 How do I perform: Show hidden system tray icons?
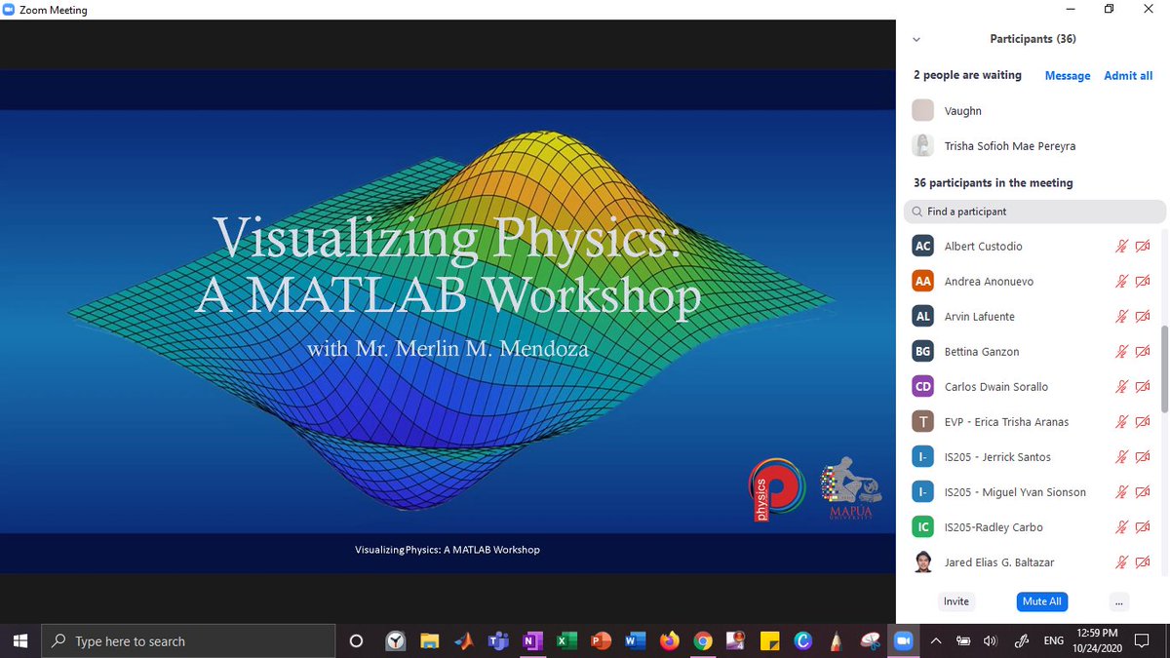tap(936, 640)
